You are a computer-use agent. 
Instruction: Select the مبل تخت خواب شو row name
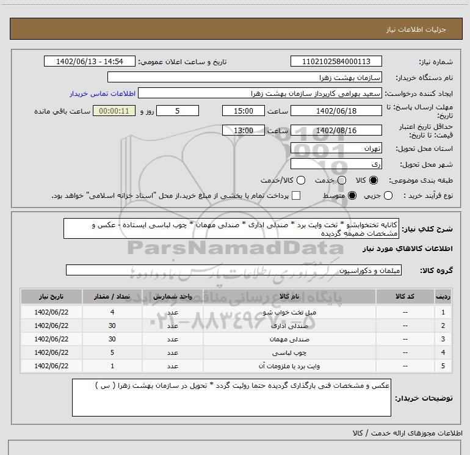[289, 313]
